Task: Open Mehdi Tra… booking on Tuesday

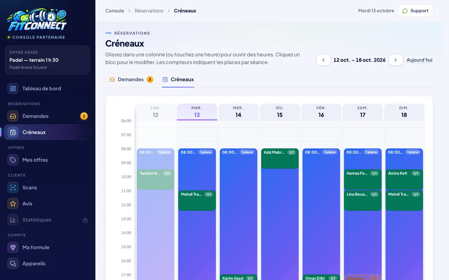Action: point(197,201)
